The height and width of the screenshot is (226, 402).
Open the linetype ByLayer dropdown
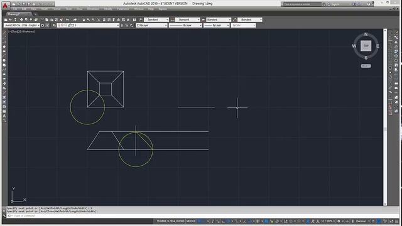(186, 25)
